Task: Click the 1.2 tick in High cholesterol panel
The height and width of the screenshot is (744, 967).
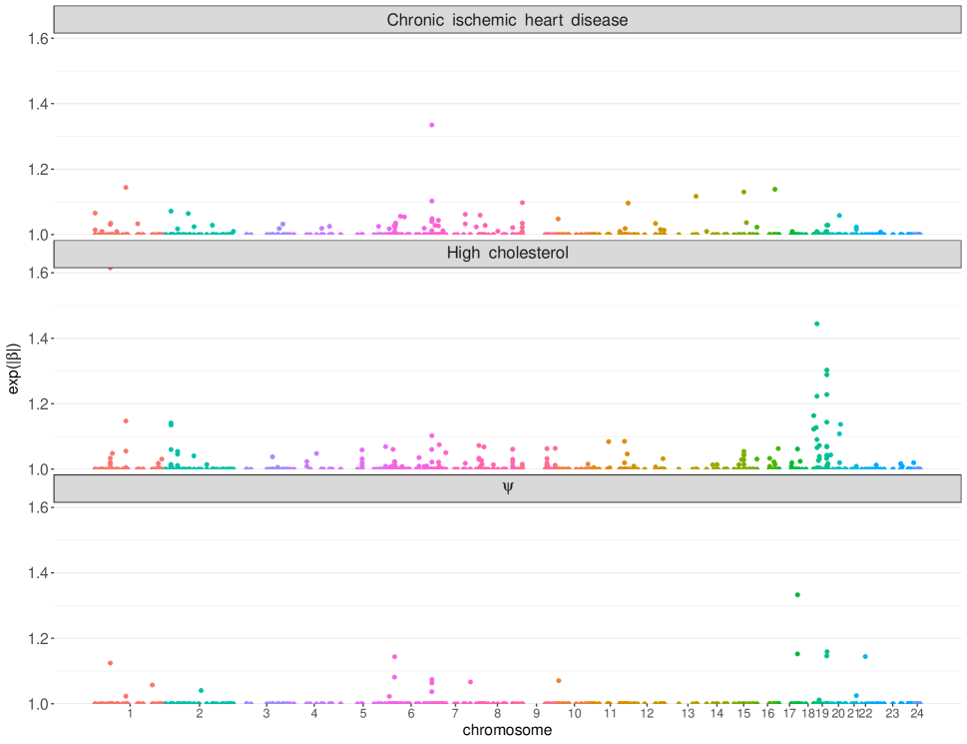Action: point(38,404)
